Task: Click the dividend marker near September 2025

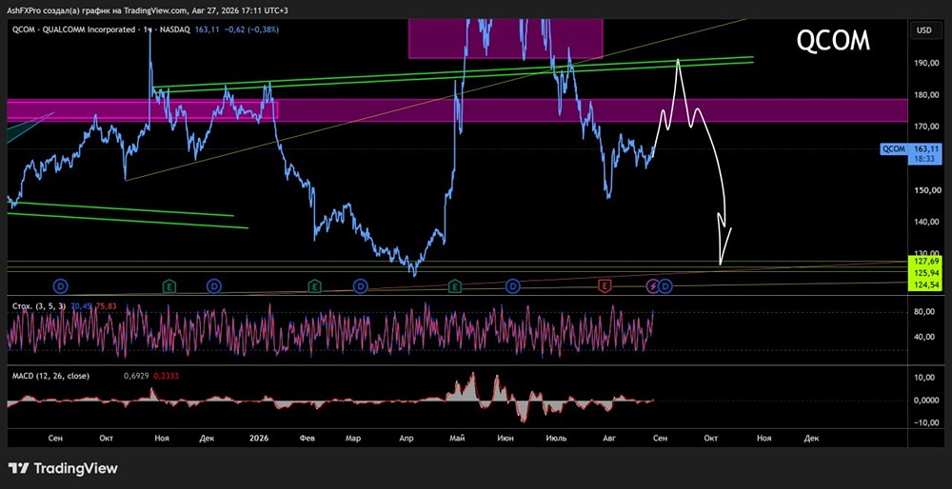Action: pos(61,285)
